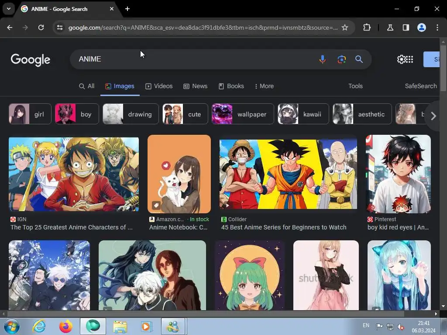Click the EN language indicator in tray
The height and width of the screenshot is (335, 447).
pos(366,325)
